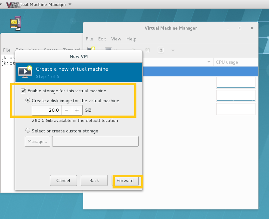Open Edit menu in Virtual Machine Manager
The width and height of the screenshot is (269, 219).
pyautogui.click(x=102, y=39)
